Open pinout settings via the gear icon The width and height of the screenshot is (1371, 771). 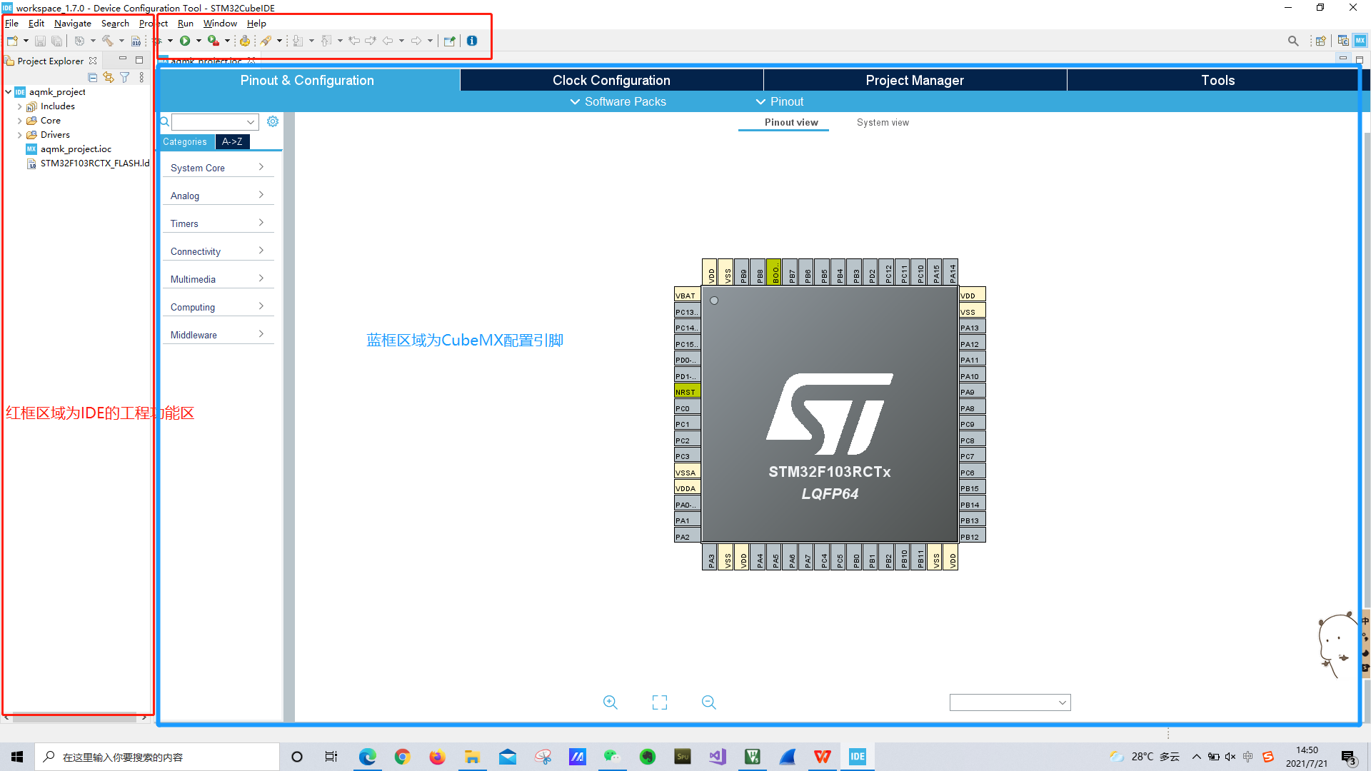coord(272,121)
